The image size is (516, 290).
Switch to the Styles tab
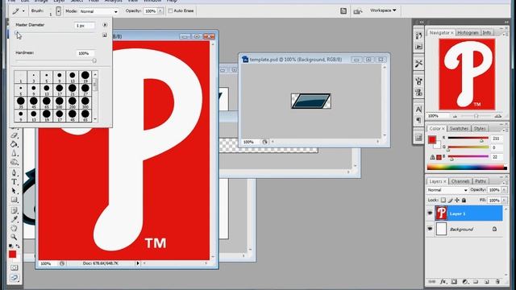click(x=480, y=129)
